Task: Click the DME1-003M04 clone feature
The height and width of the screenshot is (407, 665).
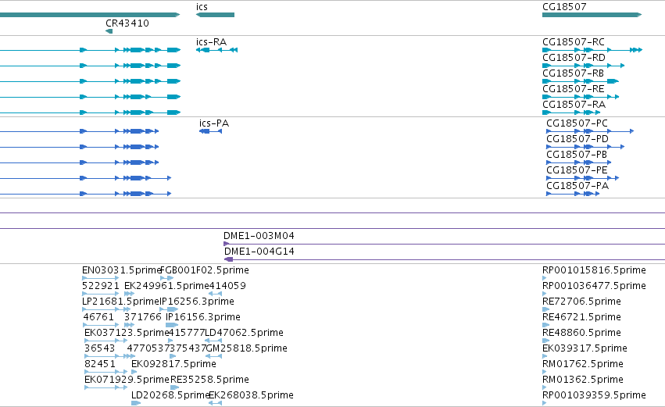Action: tap(444, 245)
